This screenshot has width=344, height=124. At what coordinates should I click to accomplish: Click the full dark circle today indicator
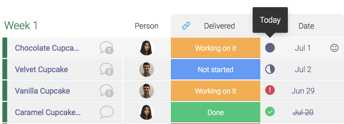[270, 48]
